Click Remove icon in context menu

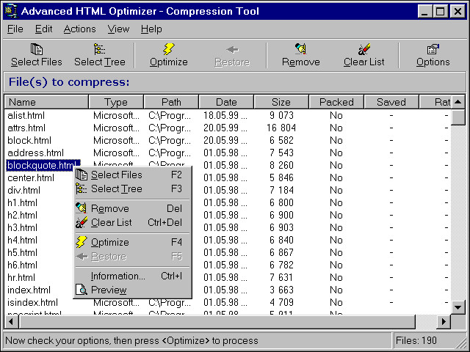coord(82,208)
